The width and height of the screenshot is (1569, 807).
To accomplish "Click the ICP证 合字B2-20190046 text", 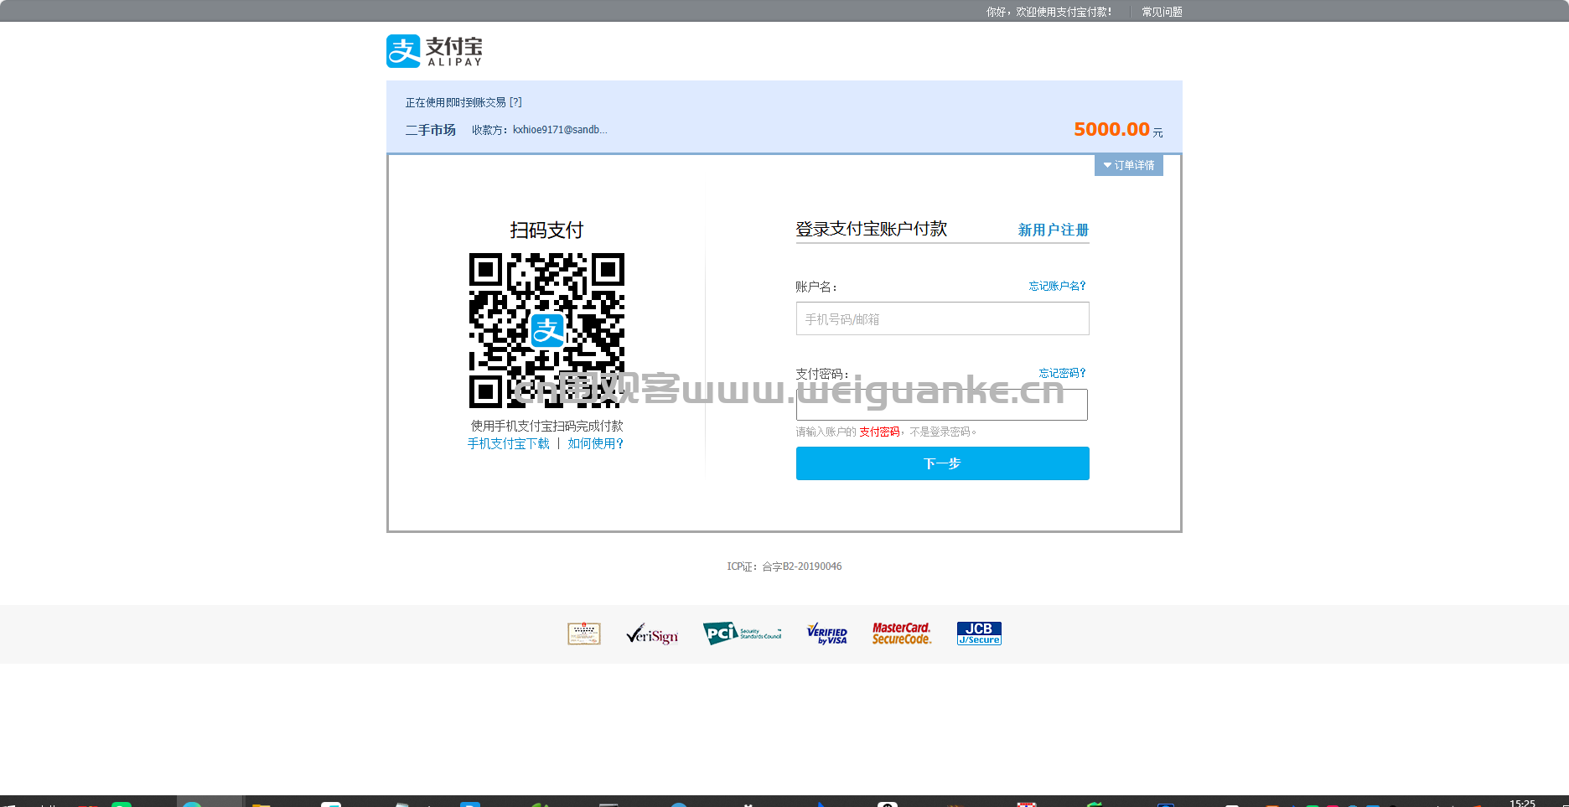I will (784, 566).
